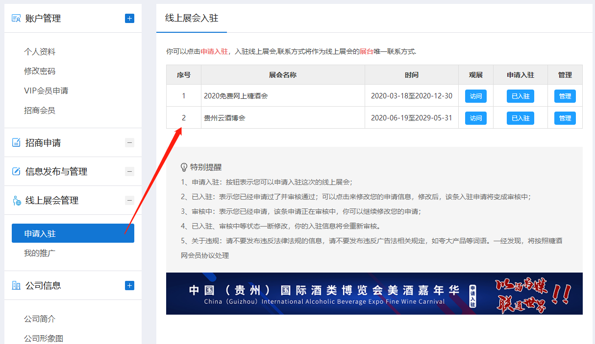Open 个人资料 in sidebar
Screen dimensions: 595x344
pos(40,52)
